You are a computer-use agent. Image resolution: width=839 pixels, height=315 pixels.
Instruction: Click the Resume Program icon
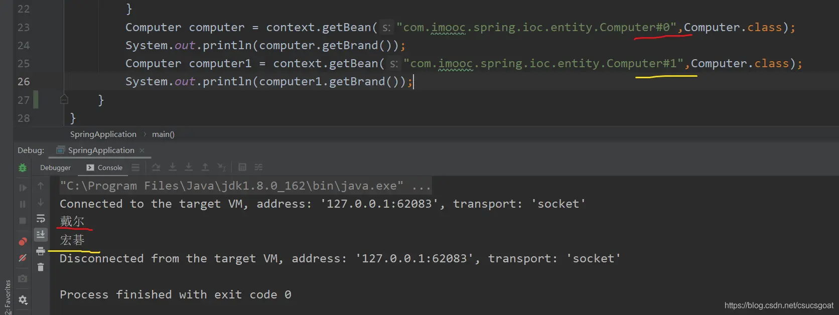click(23, 188)
